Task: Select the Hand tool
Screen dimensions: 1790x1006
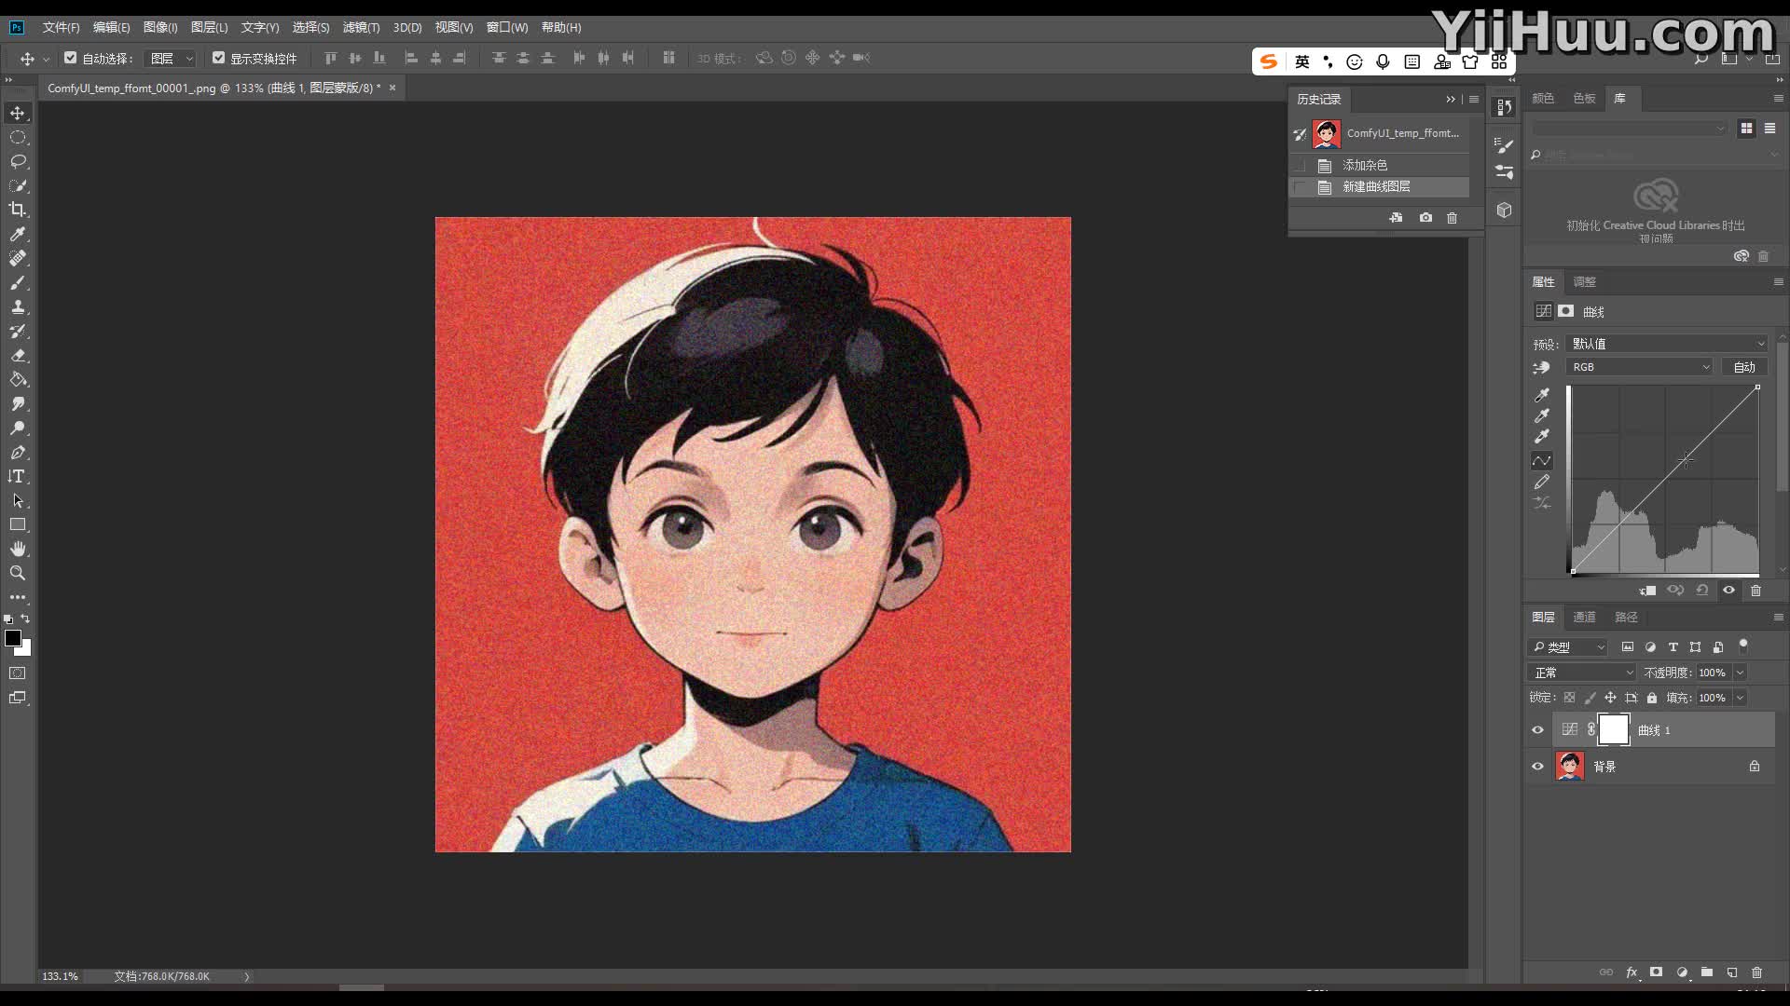Action: pos(18,549)
